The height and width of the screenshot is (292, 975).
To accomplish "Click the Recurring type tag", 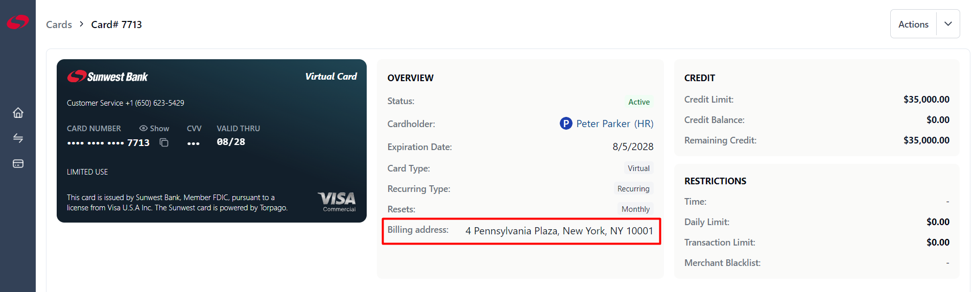I will pyautogui.click(x=633, y=189).
